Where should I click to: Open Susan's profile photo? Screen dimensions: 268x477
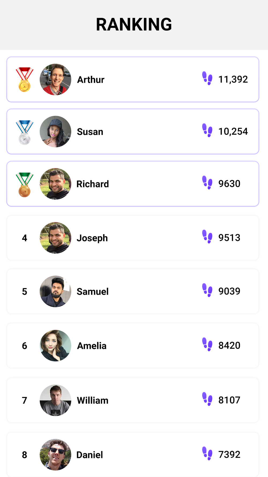(x=55, y=131)
